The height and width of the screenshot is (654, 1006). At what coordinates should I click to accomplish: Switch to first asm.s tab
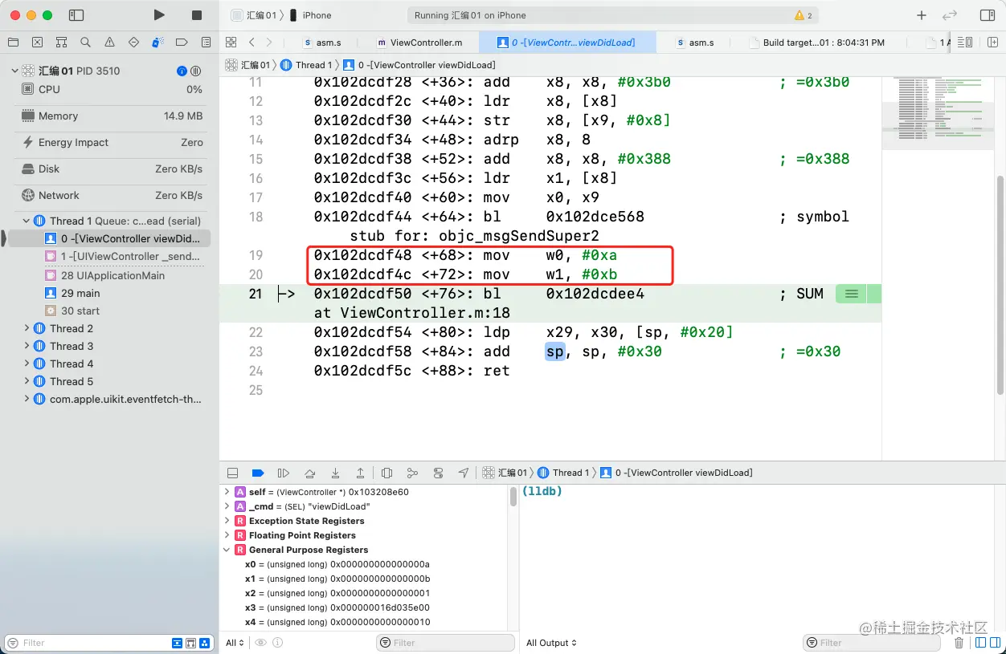(x=322, y=43)
